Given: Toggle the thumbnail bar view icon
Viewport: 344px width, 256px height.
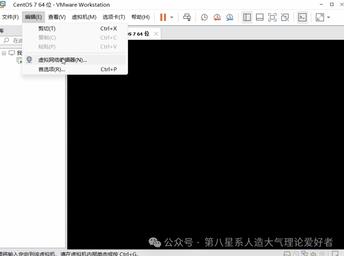Looking at the screenshot, I should coord(260,17).
